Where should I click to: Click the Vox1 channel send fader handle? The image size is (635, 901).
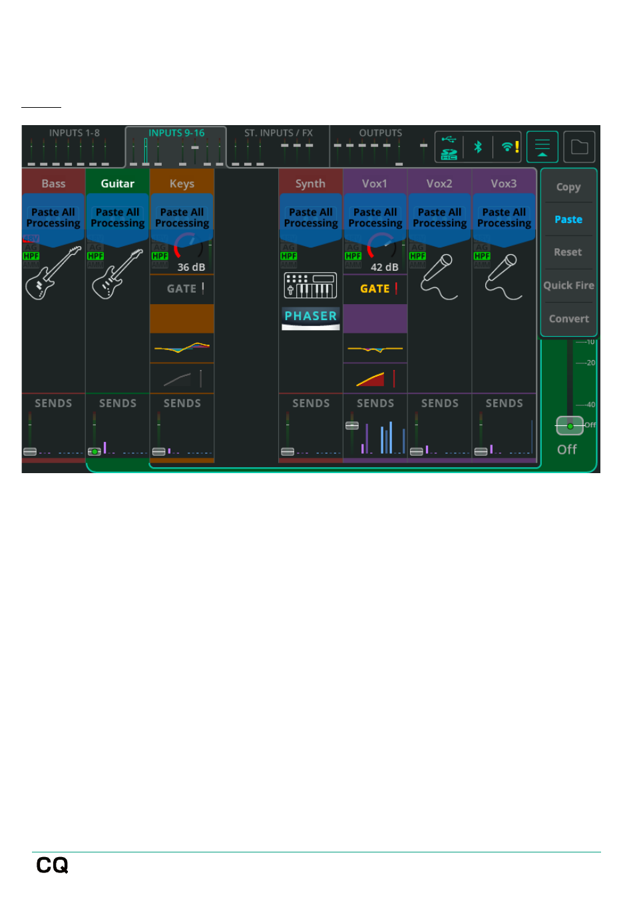(x=352, y=426)
